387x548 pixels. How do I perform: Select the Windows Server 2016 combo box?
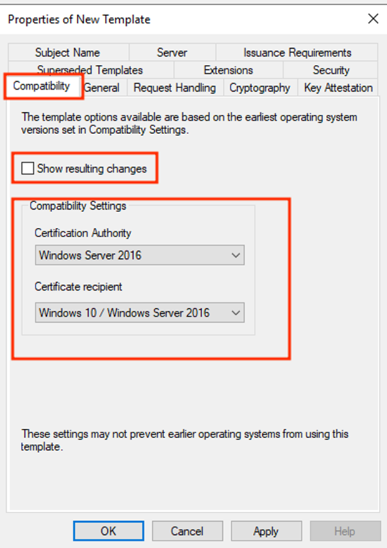click(x=139, y=255)
